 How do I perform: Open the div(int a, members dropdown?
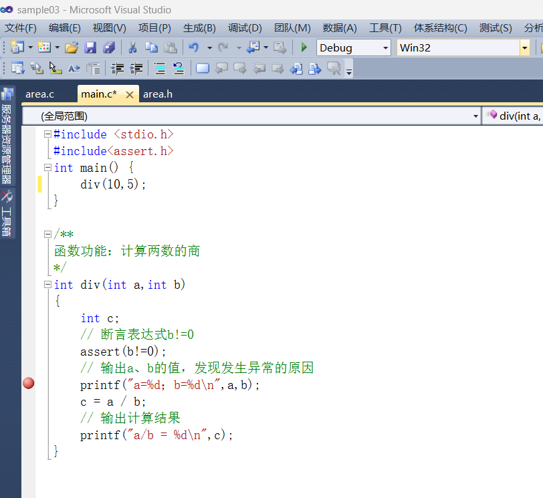[x=512, y=116]
